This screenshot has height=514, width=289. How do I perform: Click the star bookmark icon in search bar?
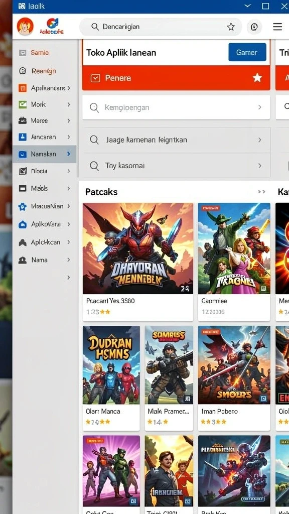click(231, 27)
